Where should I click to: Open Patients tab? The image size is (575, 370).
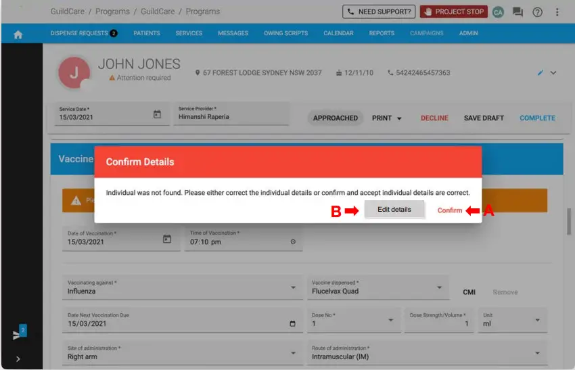tap(147, 33)
